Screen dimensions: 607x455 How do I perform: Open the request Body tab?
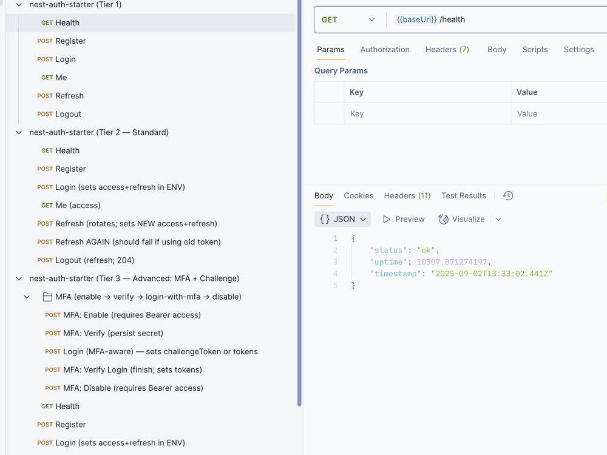click(x=497, y=50)
